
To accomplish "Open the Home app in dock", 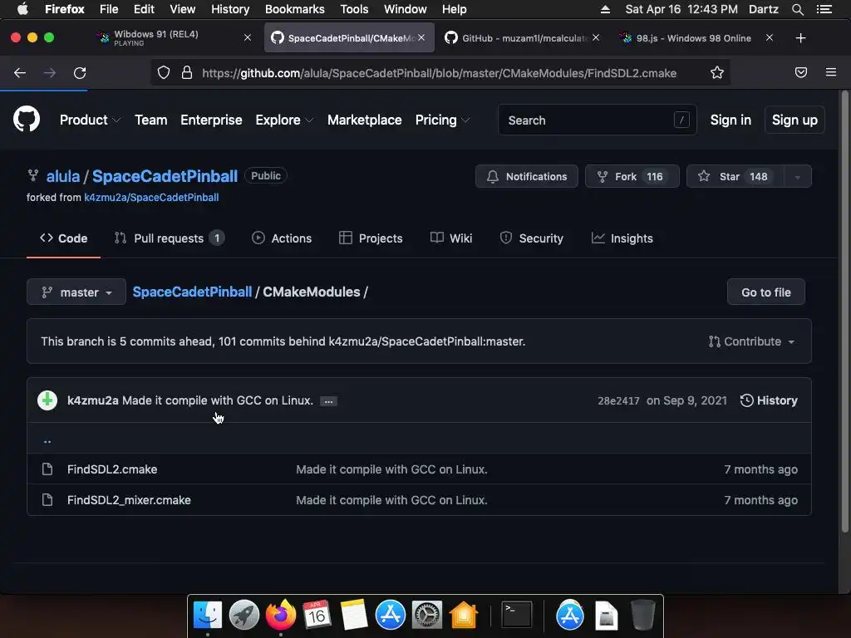I will tap(464, 616).
